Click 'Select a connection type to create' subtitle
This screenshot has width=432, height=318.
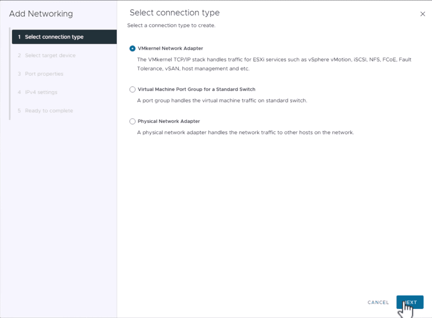pyautogui.click(x=171, y=25)
